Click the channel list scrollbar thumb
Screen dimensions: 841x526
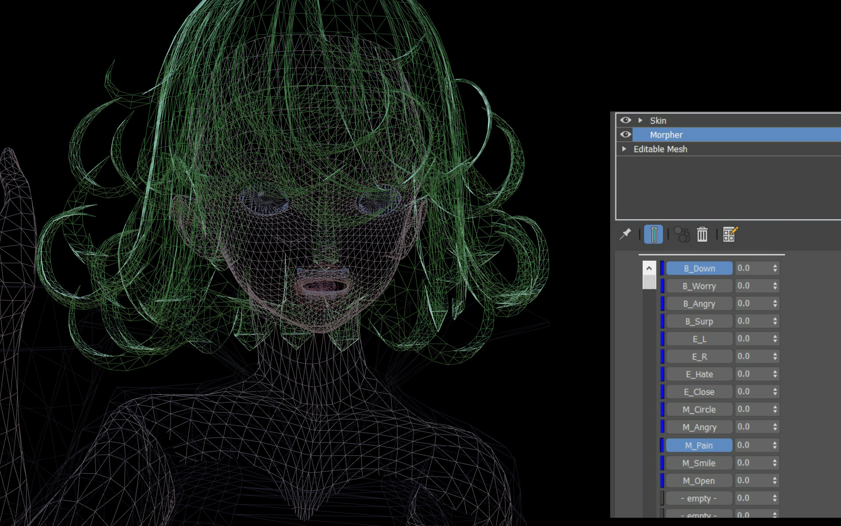tap(649, 282)
